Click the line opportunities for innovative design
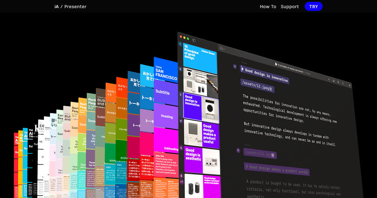The height and width of the screenshot is (198, 377). click(x=274, y=115)
